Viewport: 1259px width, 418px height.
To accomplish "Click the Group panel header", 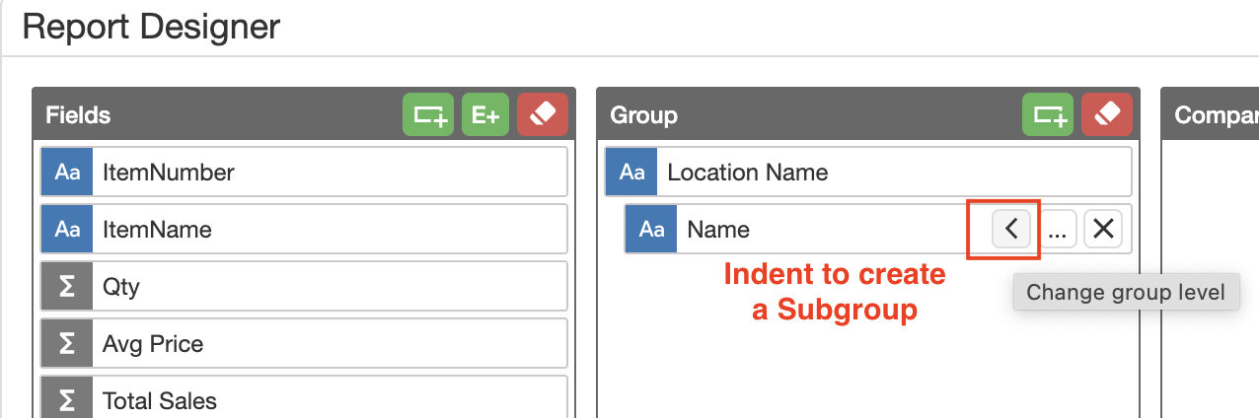I will click(868, 114).
